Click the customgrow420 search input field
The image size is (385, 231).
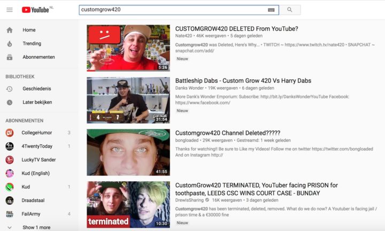pyautogui.click(x=173, y=10)
